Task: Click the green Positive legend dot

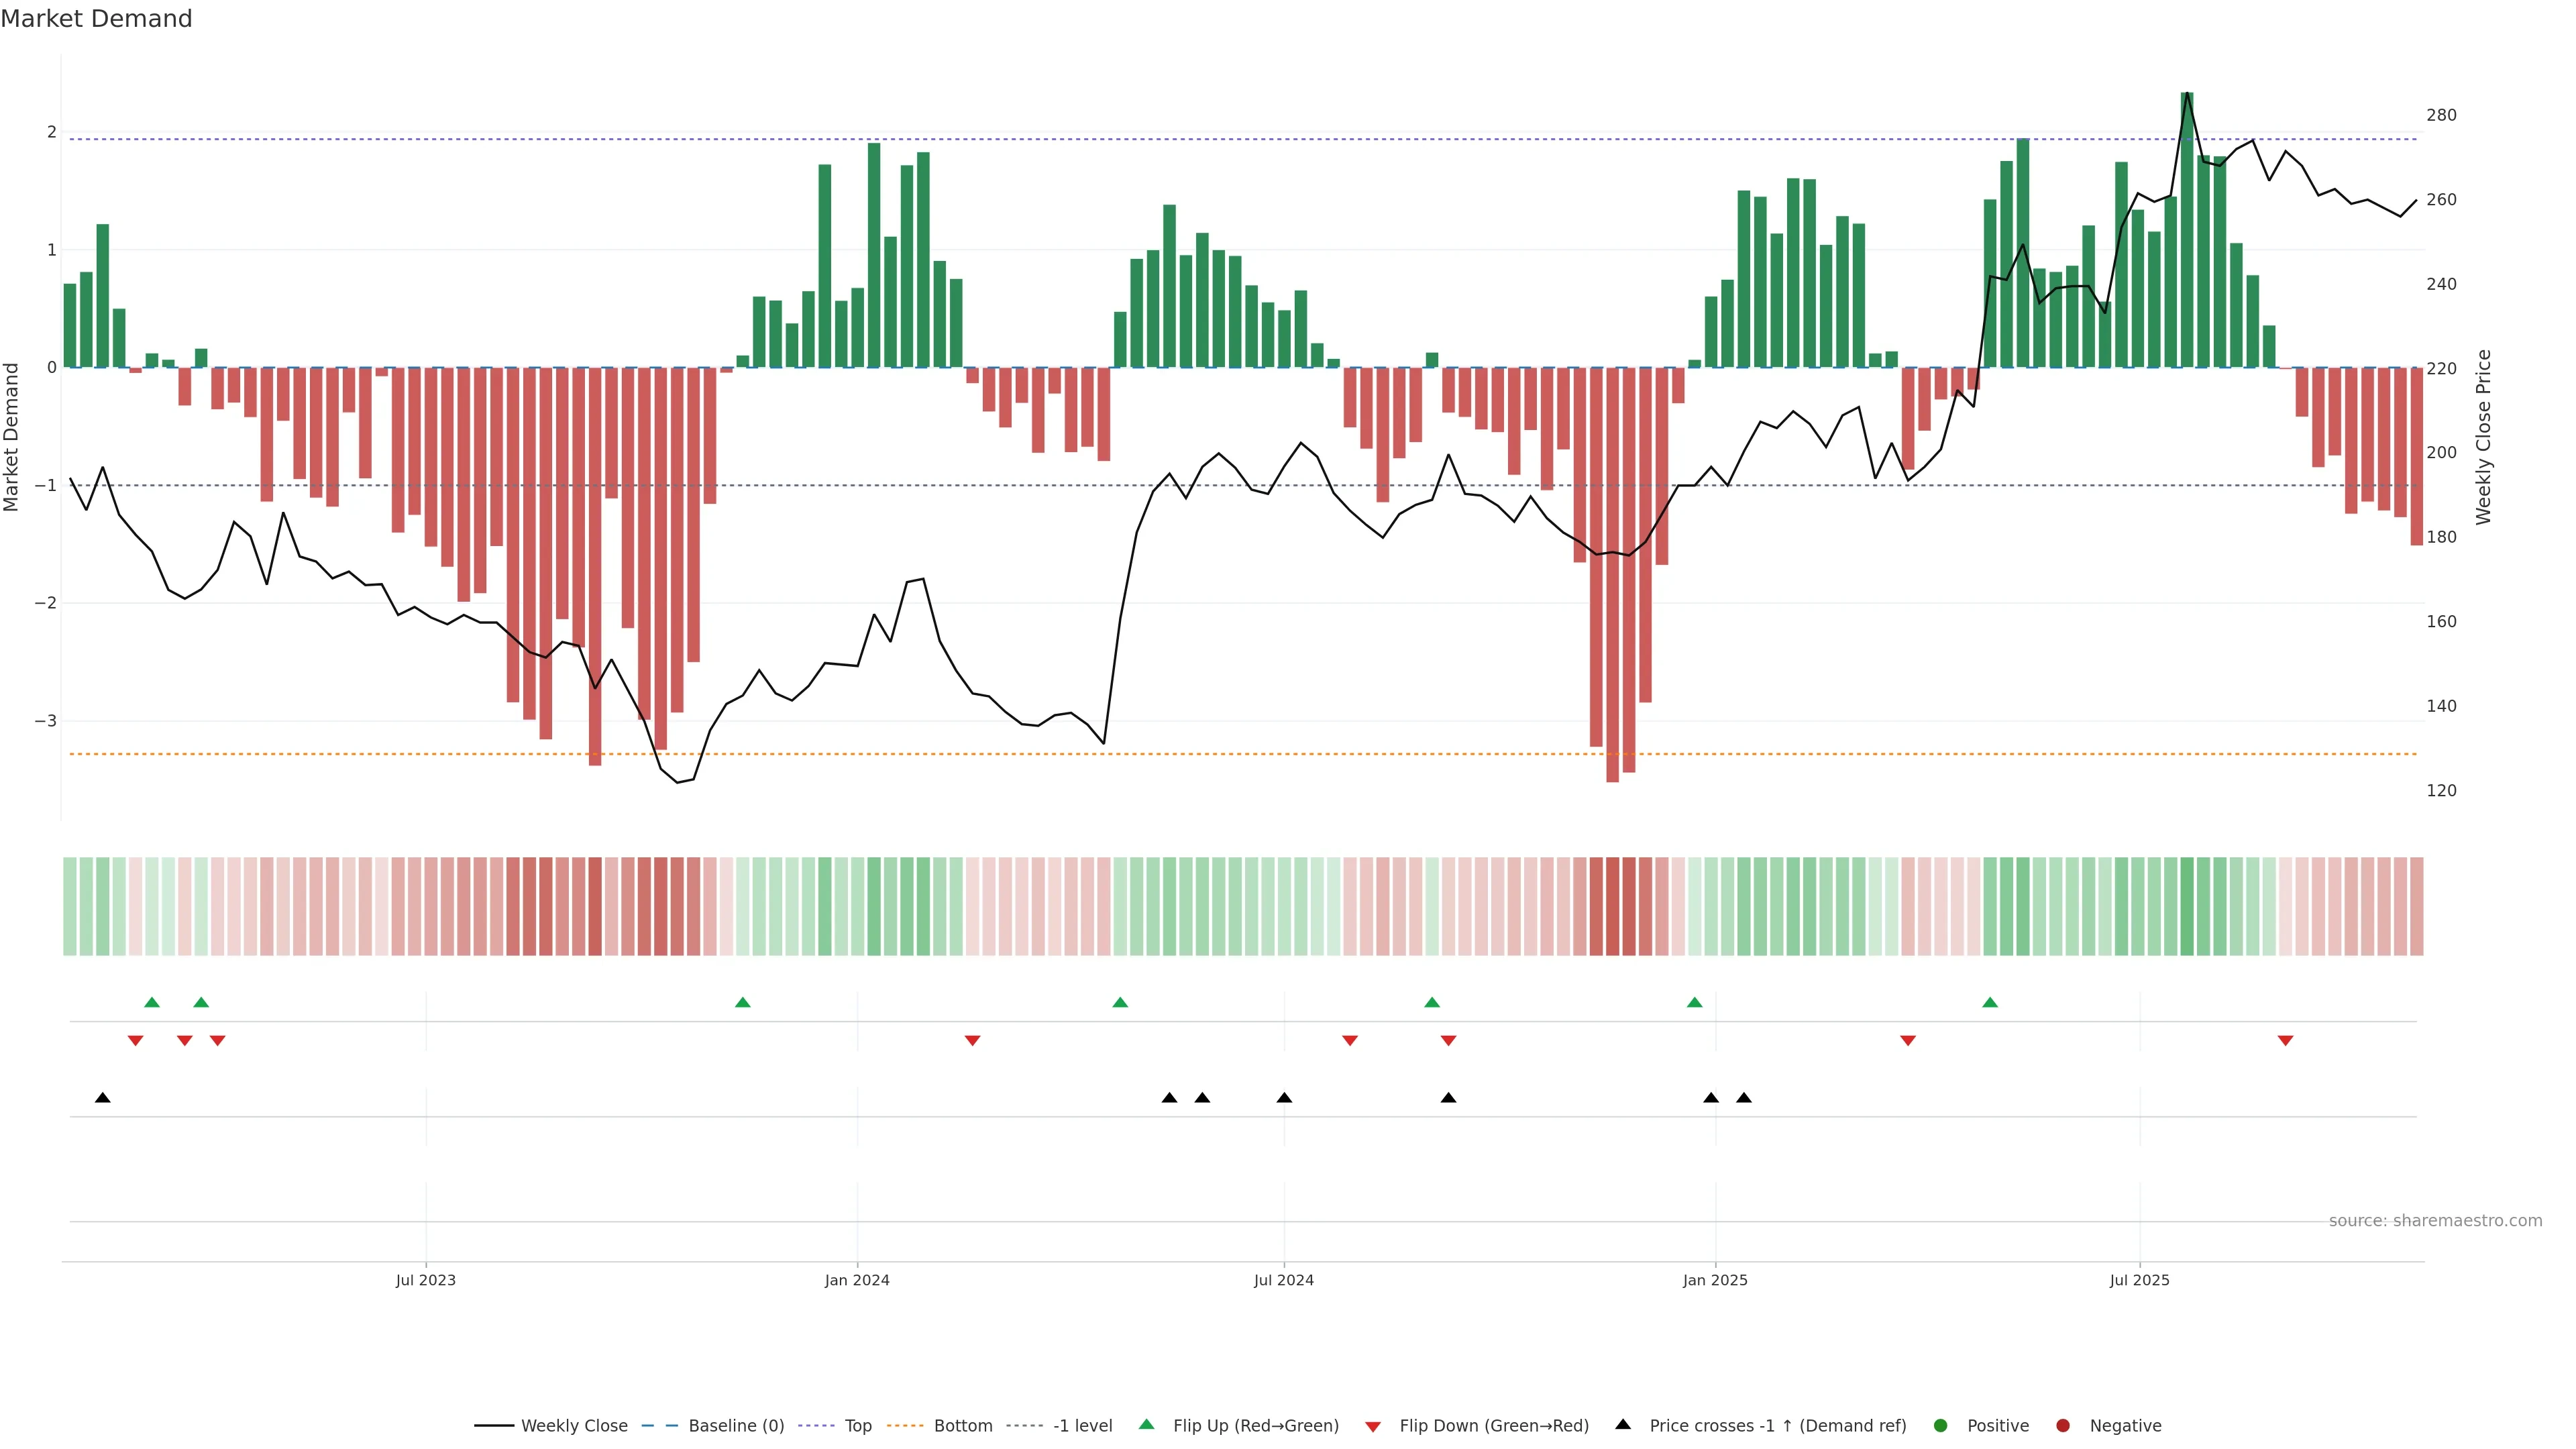Action: tap(1941, 1425)
